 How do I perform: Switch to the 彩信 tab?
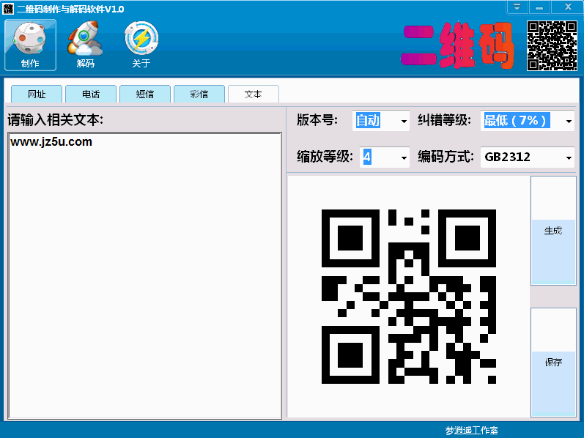(x=199, y=94)
